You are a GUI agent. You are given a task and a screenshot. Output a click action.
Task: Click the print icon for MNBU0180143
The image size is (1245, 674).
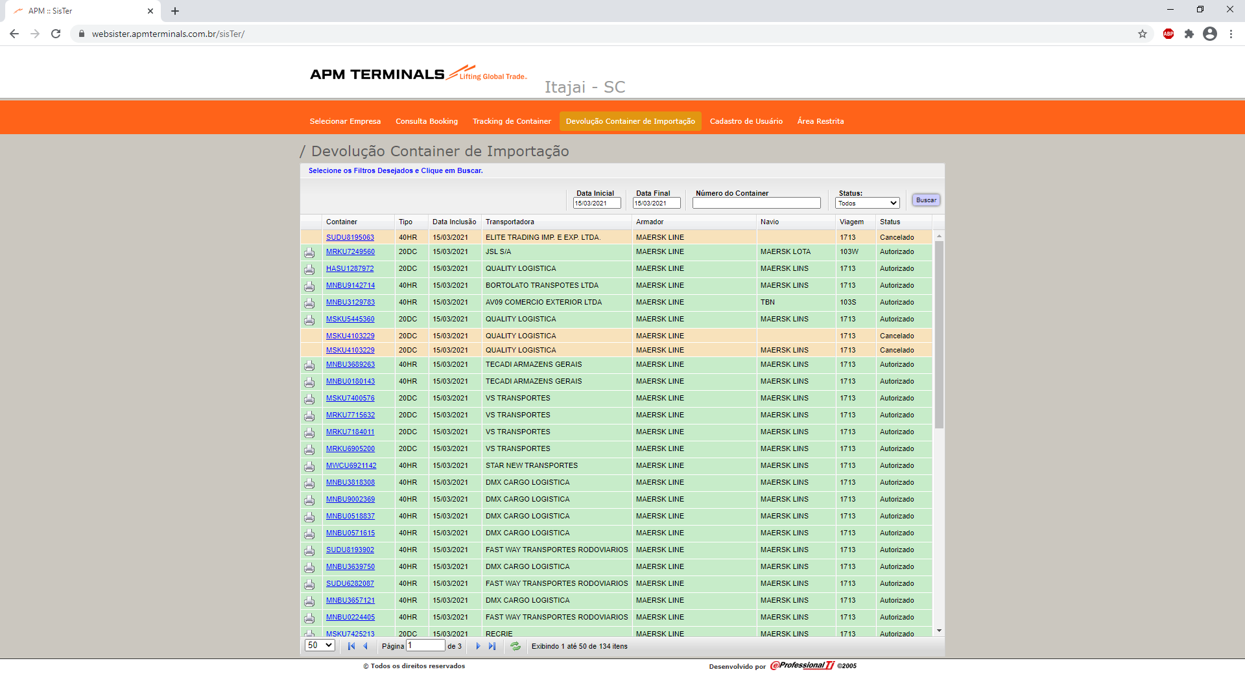pos(309,382)
